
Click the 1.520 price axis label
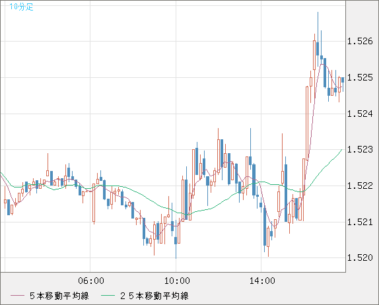point(360,257)
